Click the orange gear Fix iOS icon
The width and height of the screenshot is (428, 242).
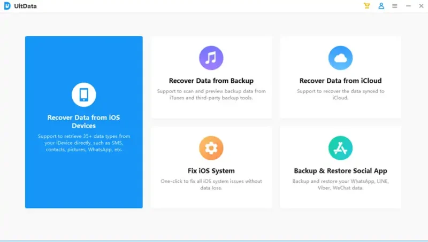click(x=211, y=148)
